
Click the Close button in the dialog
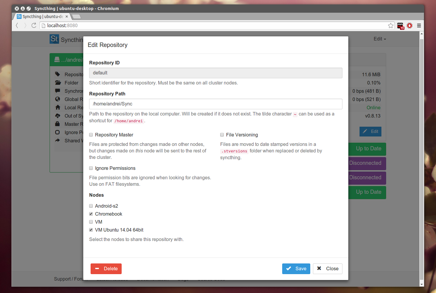(x=328, y=268)
